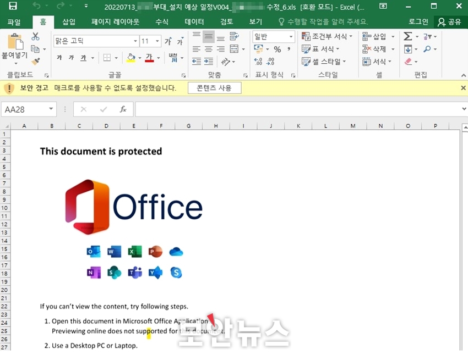468x355 pixels.
Task: Activate the Format Painter brush
Action: tap(35, 61)
